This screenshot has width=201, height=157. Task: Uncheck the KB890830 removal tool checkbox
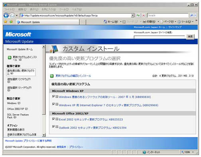(x=53, y=96)
